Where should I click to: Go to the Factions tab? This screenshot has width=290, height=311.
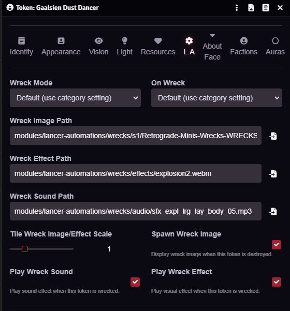pyautogui.click(x=244, y=46)
